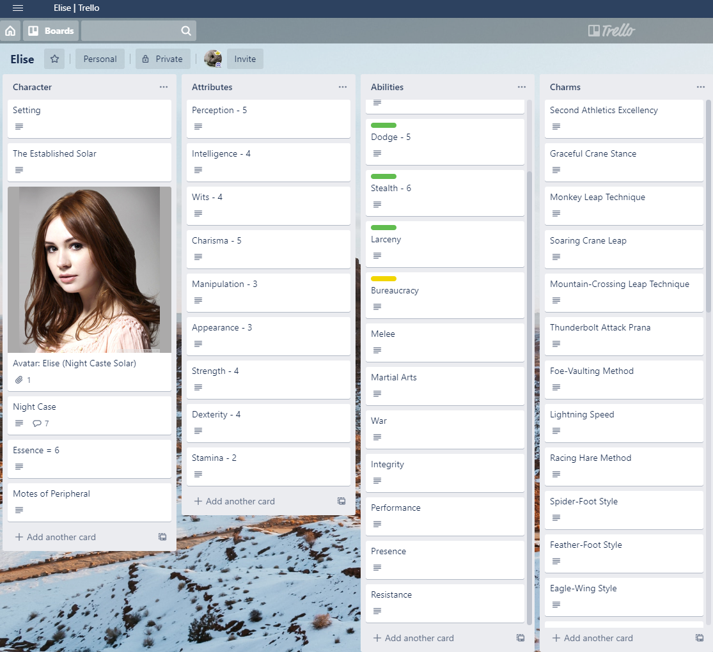Open the search magnifier in the top bar
The width and height of the screenshot is (713, 652).
(x=185, y=30)
